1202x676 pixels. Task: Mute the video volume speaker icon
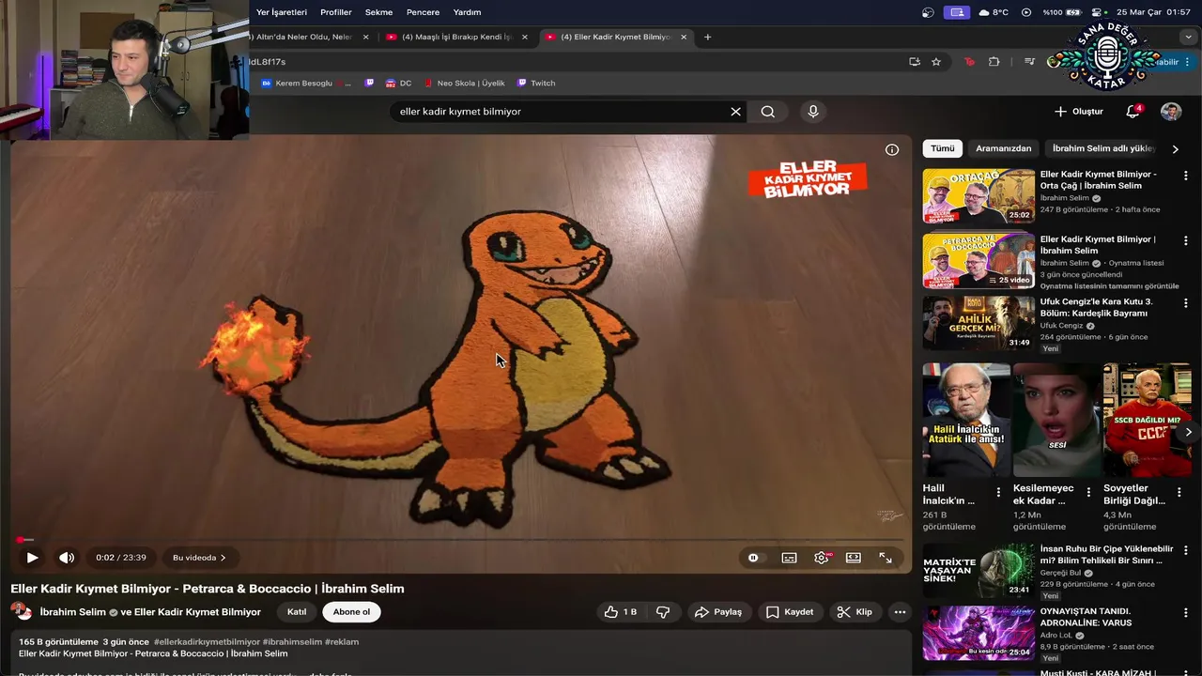67,558
